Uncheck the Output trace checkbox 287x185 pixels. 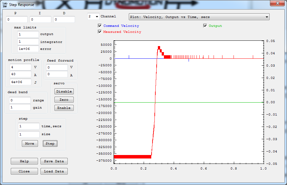click(x=205, y=26)
